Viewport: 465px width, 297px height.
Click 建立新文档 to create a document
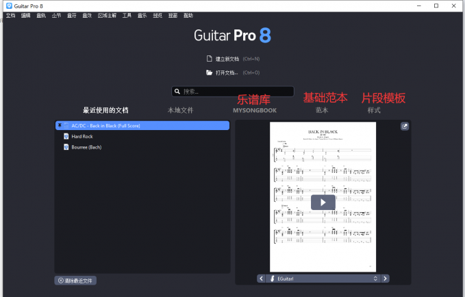click(227, 59)
